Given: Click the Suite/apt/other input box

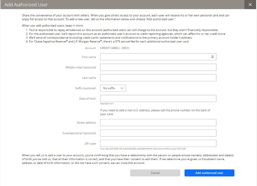Looking at the screenshot, I should pos(158,133).
